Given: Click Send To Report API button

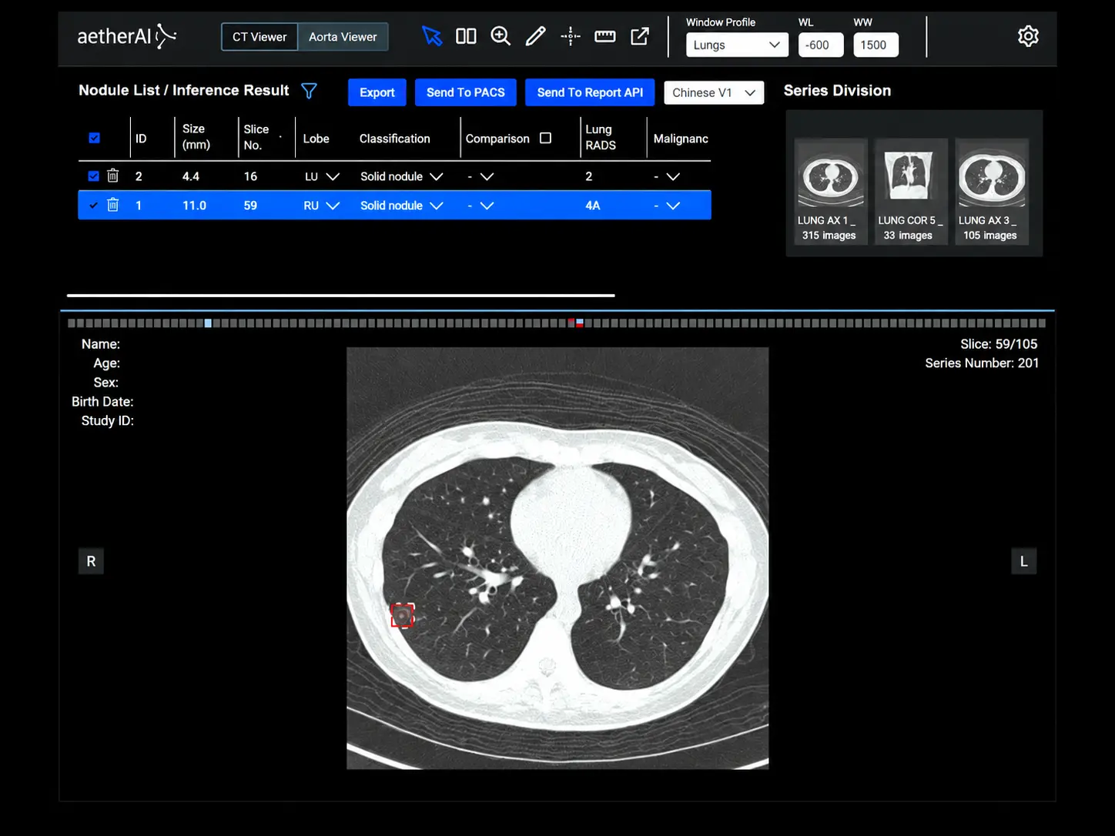Looking at the screenshot, I should 590,92.
